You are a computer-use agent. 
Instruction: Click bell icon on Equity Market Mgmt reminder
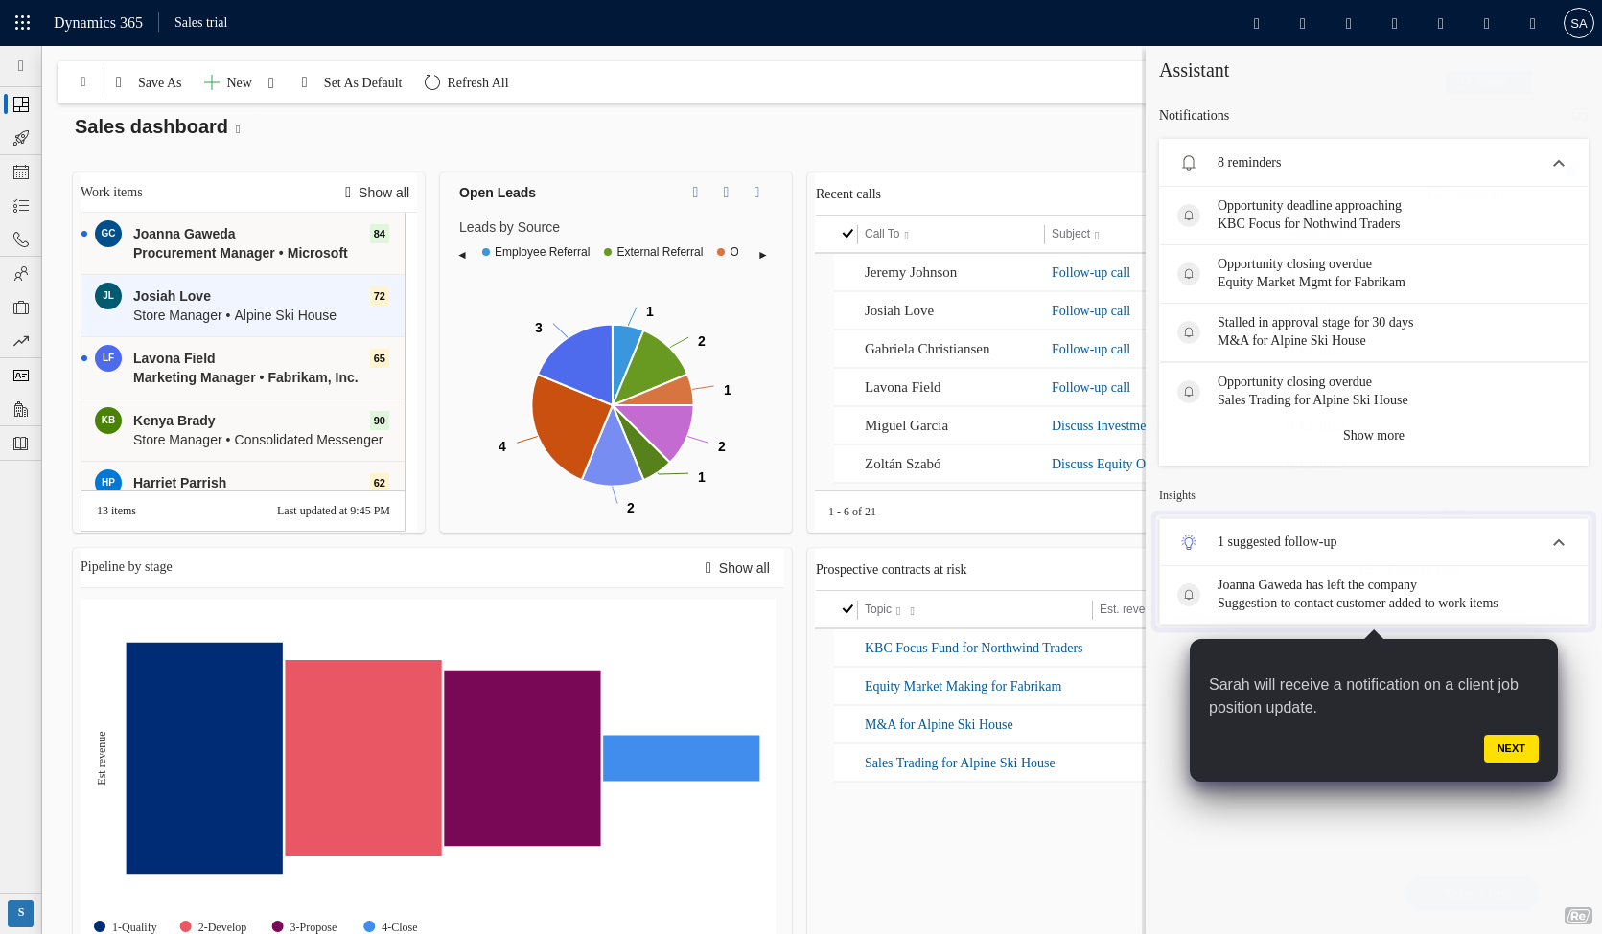pos(1189,274)
